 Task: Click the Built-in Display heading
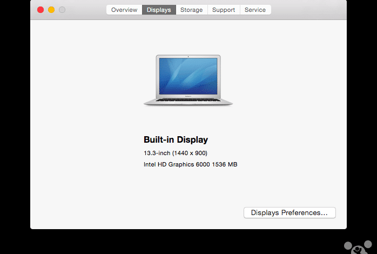click(x=176, y=140)
